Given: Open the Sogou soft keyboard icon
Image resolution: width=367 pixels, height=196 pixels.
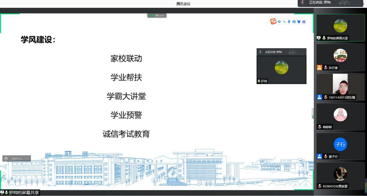Looking at the screenshot, I should [294, 22].
